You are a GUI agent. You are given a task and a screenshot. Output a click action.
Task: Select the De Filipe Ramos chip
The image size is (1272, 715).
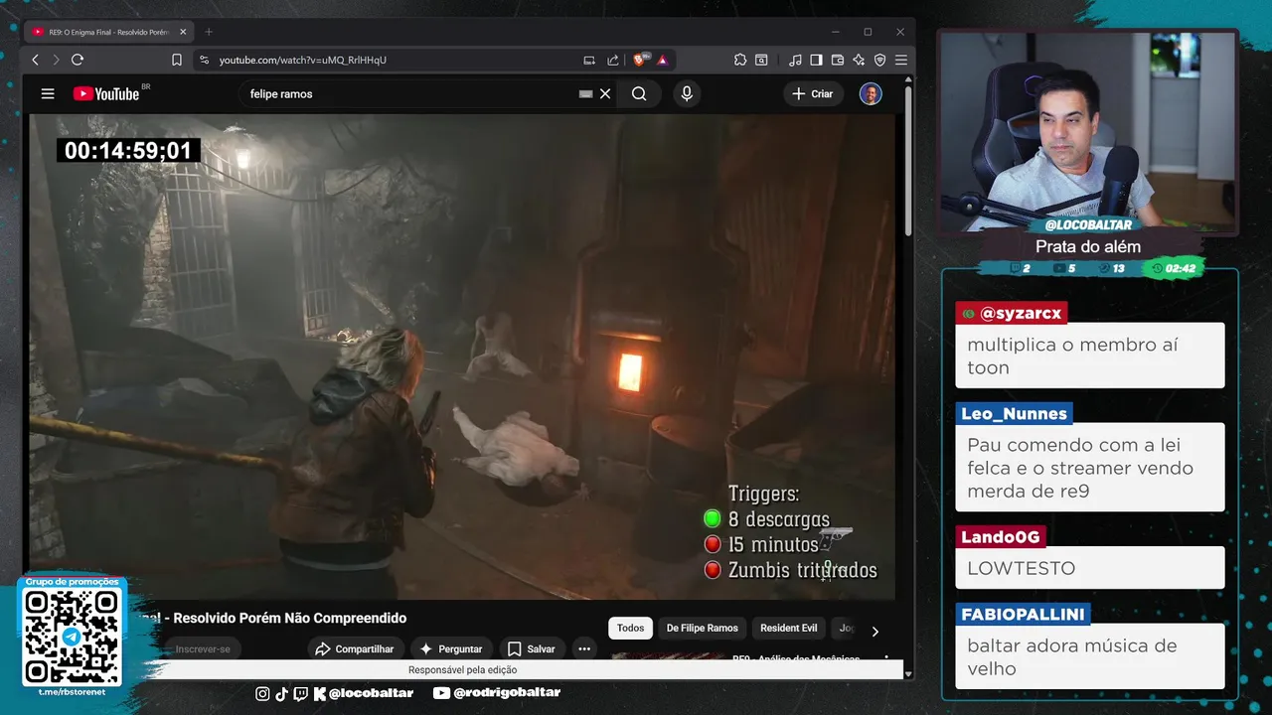pyautogui.click(x=702, y=628)
